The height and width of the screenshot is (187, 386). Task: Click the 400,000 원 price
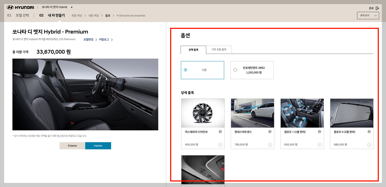[x=192, y=145]
